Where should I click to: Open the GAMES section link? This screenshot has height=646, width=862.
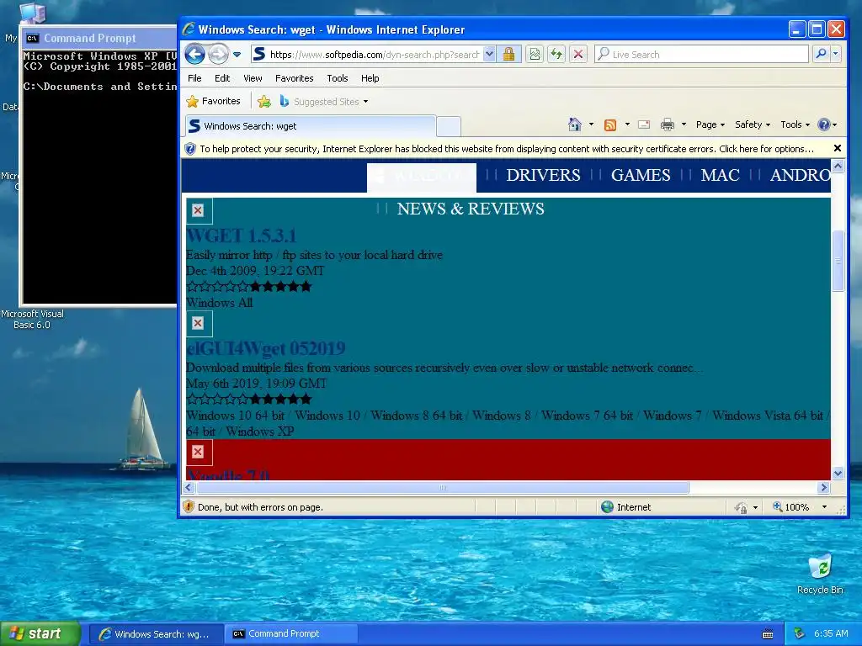[641, 175]
